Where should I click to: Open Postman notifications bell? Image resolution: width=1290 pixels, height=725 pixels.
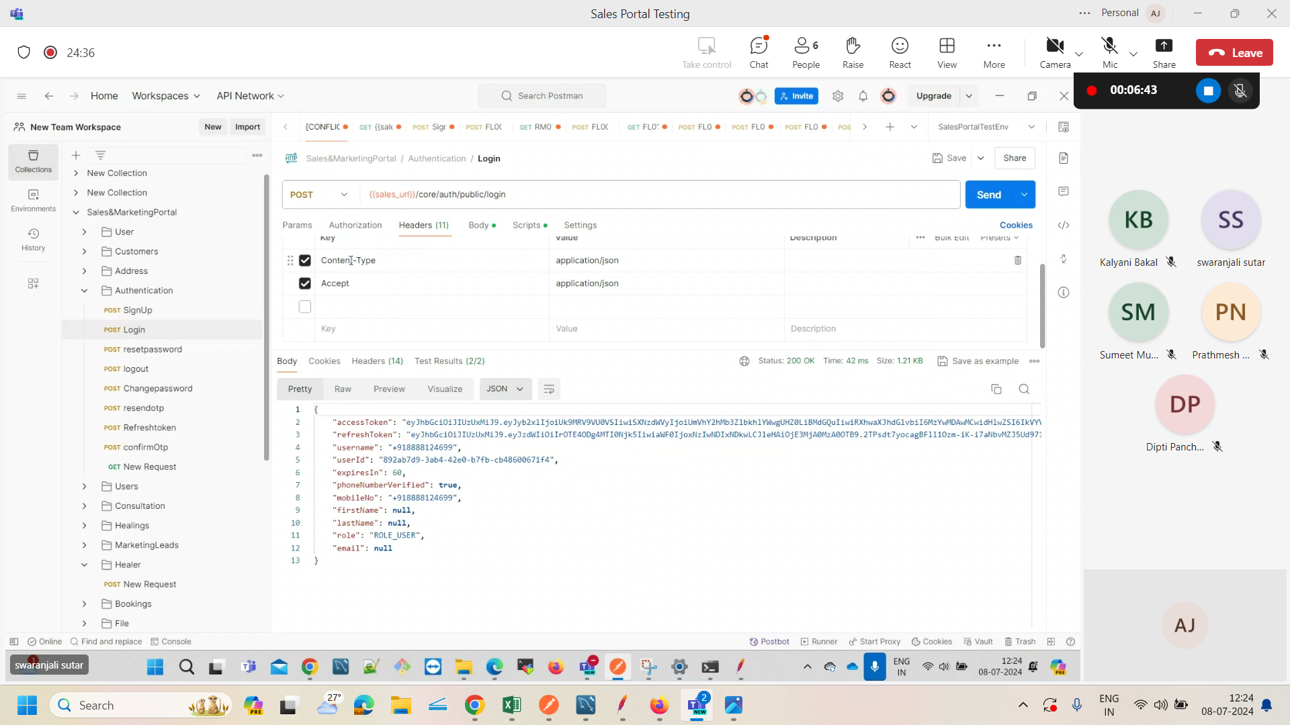(863, 96)
